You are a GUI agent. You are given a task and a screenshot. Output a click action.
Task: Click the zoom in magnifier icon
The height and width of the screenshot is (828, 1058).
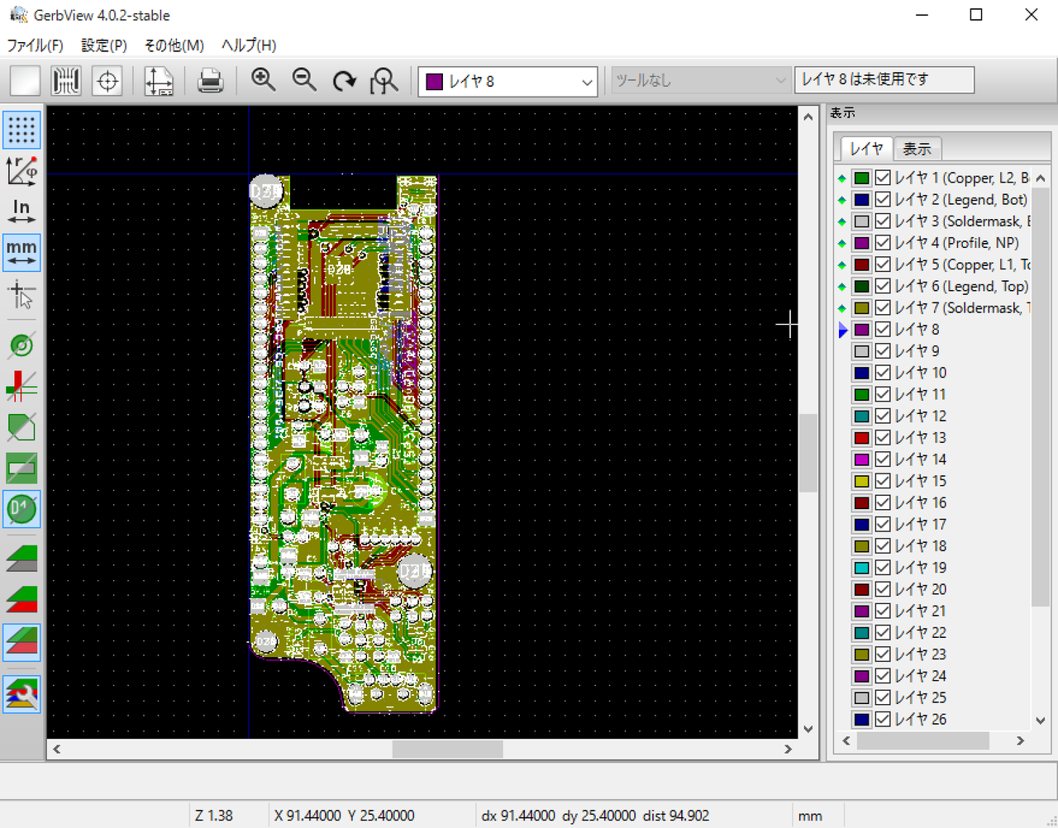(x=263, y=80)
